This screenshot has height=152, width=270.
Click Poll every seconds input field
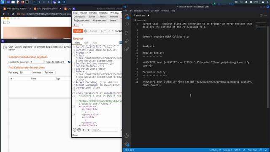tap(25, 73)
